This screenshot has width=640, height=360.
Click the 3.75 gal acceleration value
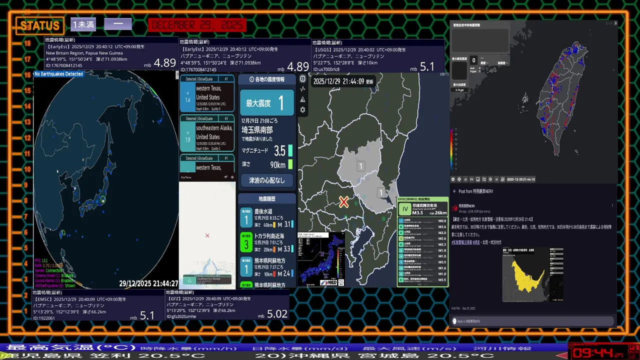459,90
